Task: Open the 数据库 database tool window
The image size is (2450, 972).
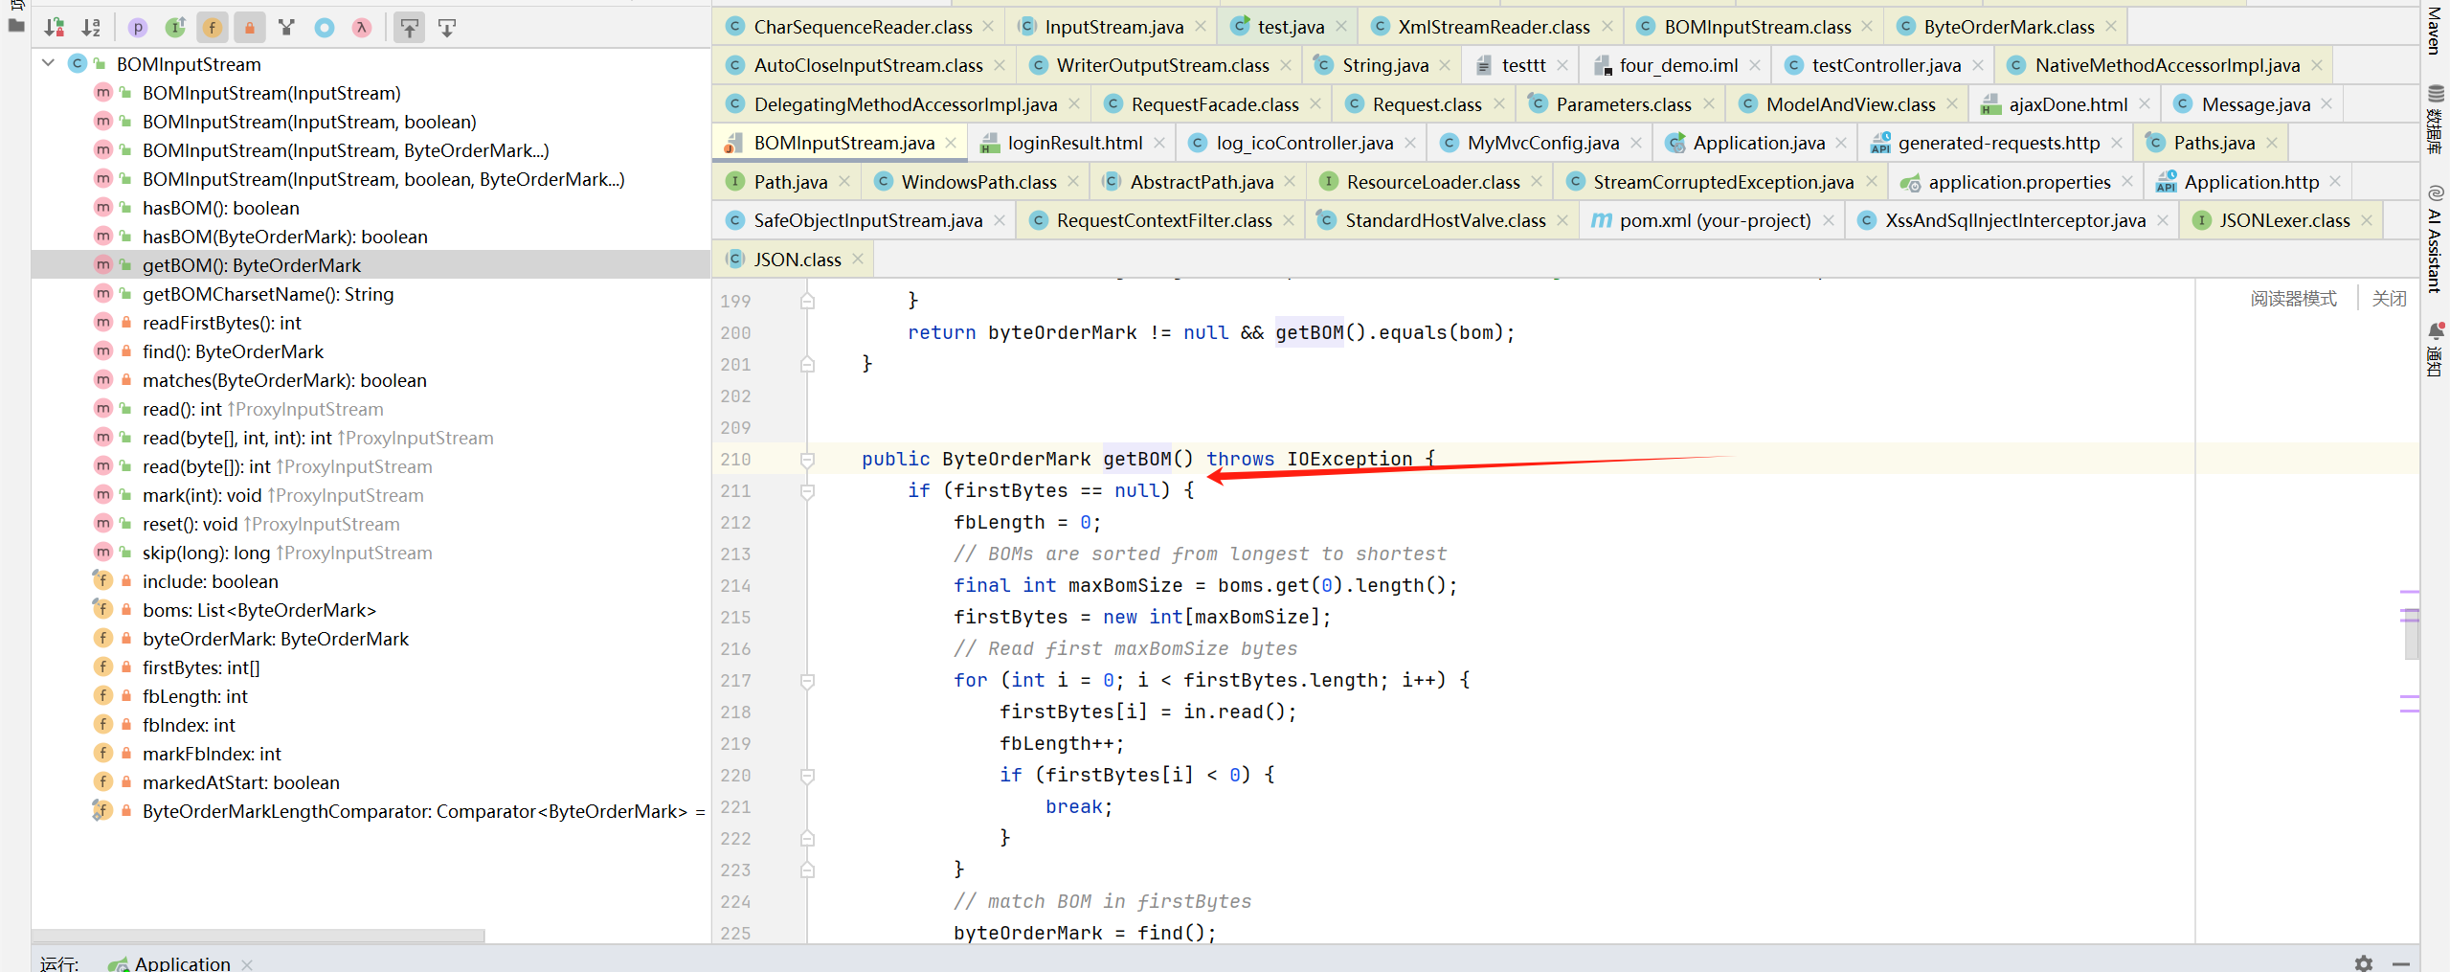Action: (x=2435, y=120)
